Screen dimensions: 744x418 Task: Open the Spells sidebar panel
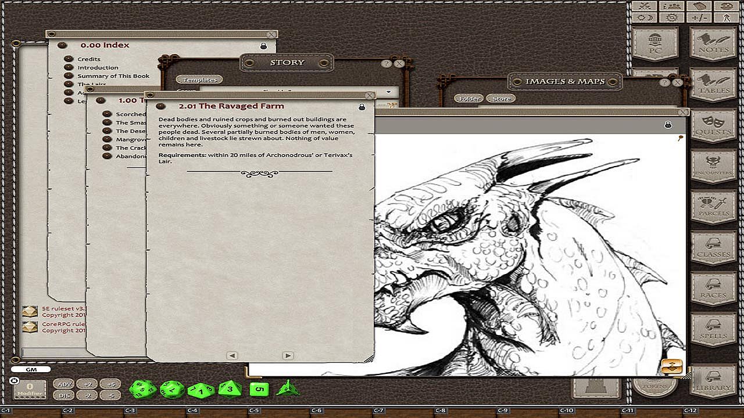point(713,330)
